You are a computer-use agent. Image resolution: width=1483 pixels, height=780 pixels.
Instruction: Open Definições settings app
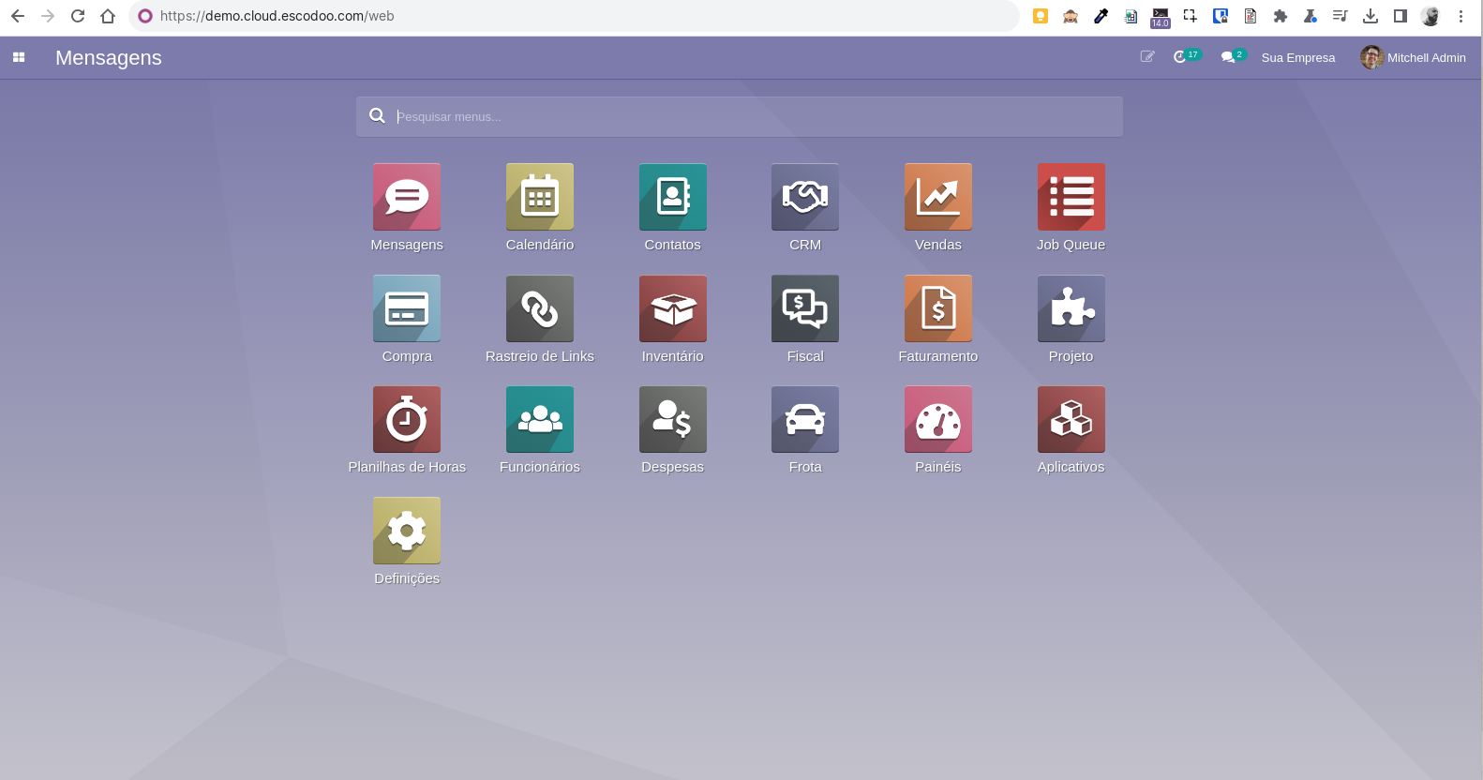coord(407,531)
